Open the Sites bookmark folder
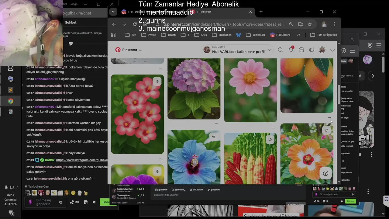This screenshot has height=219, width=389. click(x=201, y=35)
